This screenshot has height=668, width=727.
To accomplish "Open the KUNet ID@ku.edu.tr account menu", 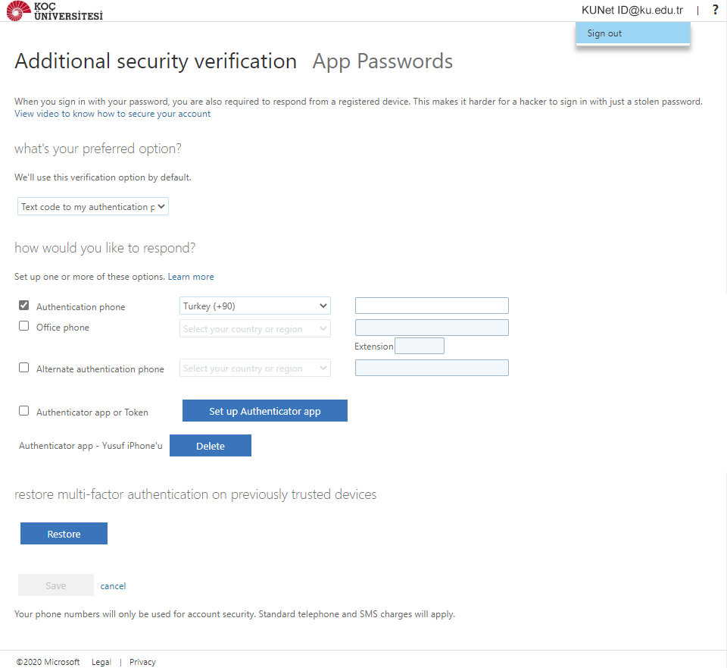I will [x=632, y=10].
